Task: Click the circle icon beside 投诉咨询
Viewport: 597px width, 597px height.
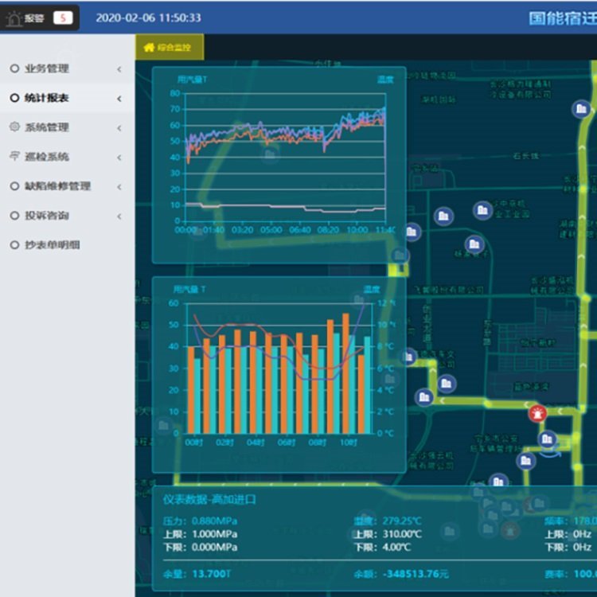Action: (x=14, y=216)
